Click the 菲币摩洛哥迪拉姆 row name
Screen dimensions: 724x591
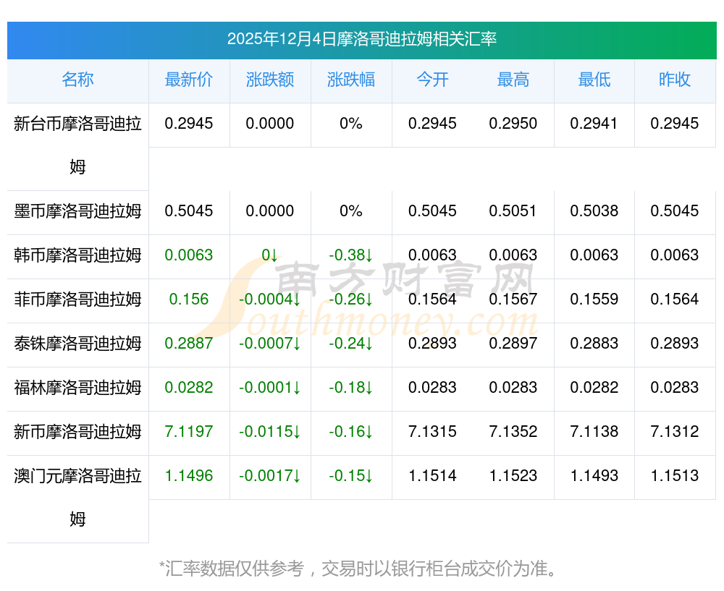click(77, 299)
